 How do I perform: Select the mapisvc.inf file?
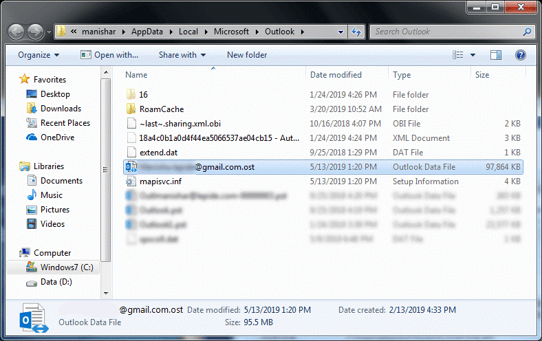[160, 181]
